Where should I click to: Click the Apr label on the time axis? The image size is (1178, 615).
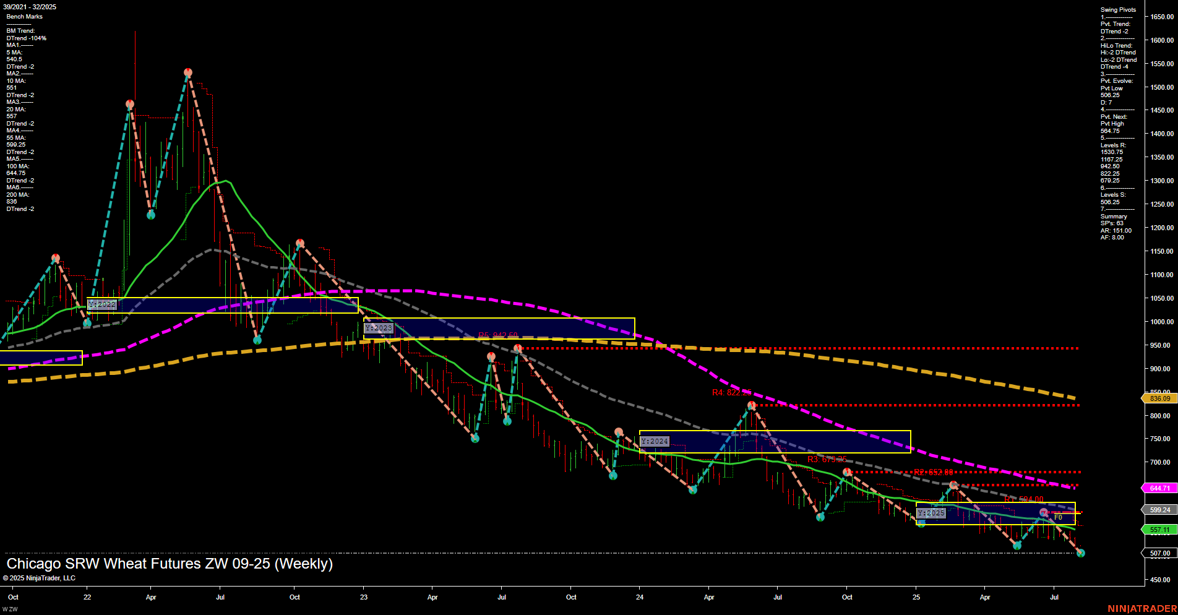[150, 598]
